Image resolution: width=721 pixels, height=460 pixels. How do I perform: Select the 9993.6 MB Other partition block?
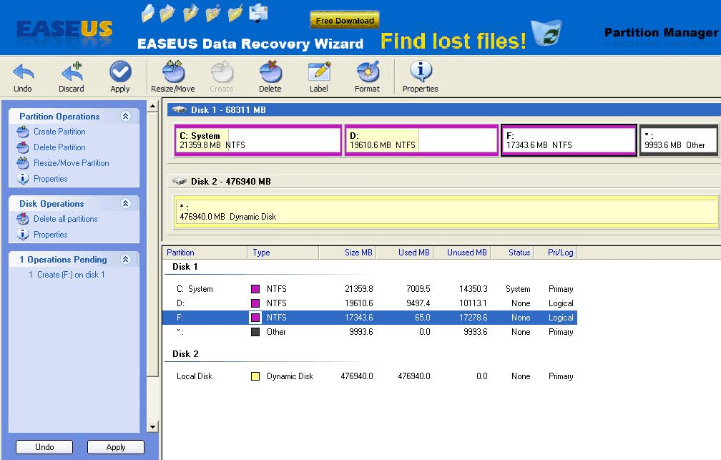pos(679,140)
